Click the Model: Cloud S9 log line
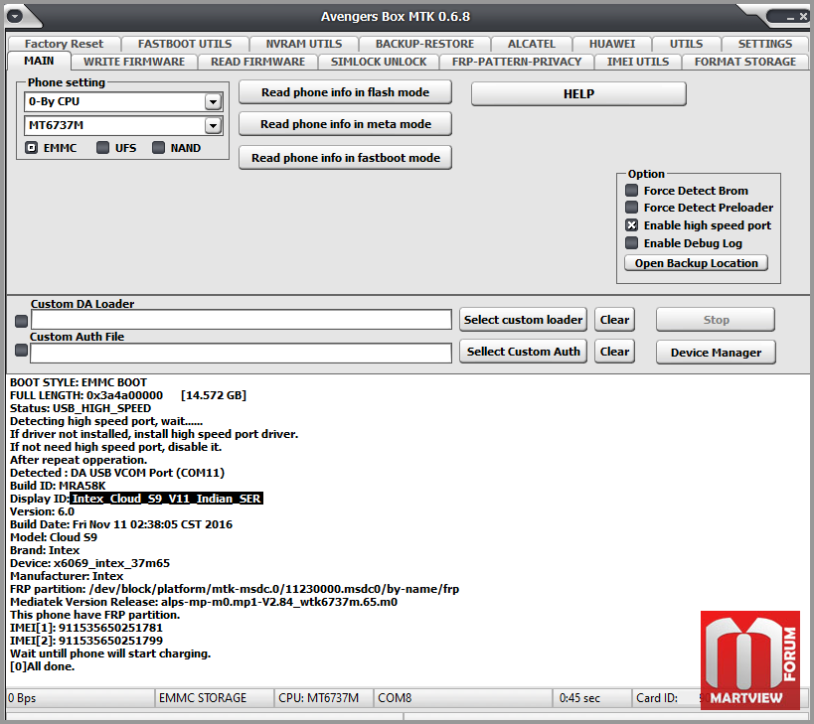The image size is (814, 724). [x=54, y=537]
